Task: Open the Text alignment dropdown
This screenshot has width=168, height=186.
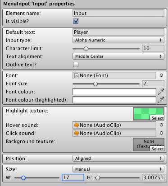Action: click(118, 56)
